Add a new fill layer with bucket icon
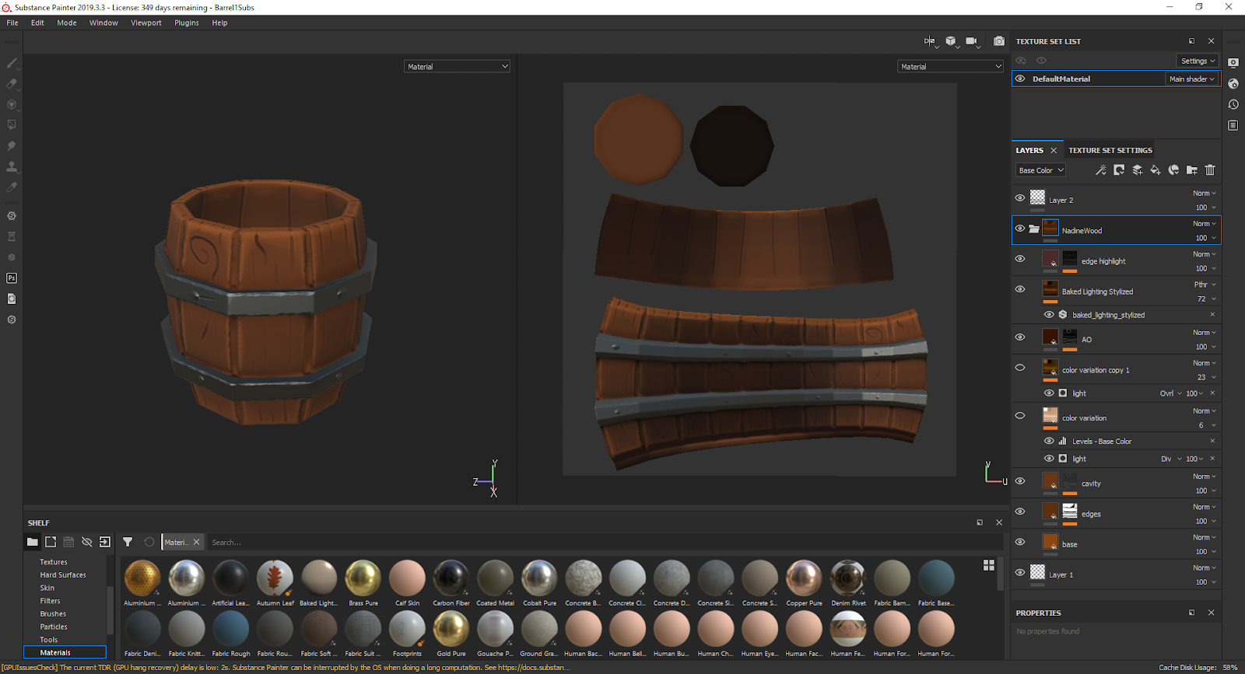1245x674 pixels. 1156,170
